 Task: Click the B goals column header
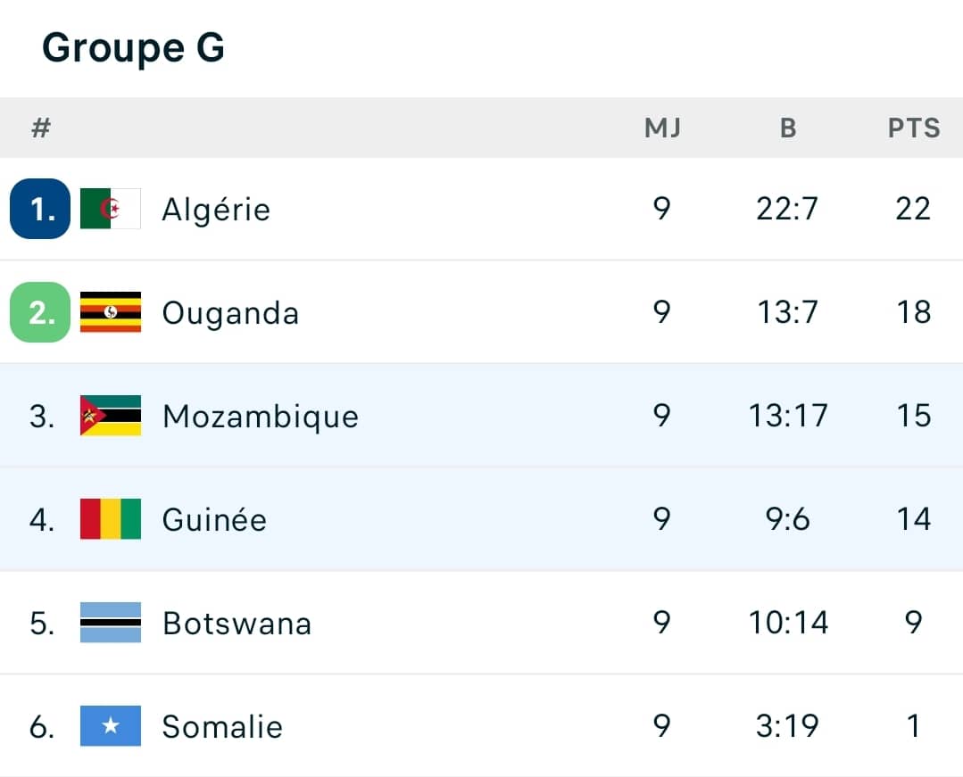(788, 128)
